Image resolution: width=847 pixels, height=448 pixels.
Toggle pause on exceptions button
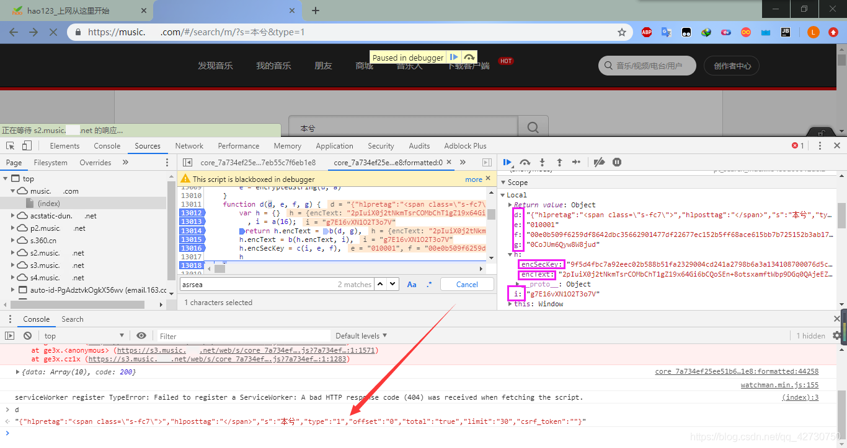[617, 163]
